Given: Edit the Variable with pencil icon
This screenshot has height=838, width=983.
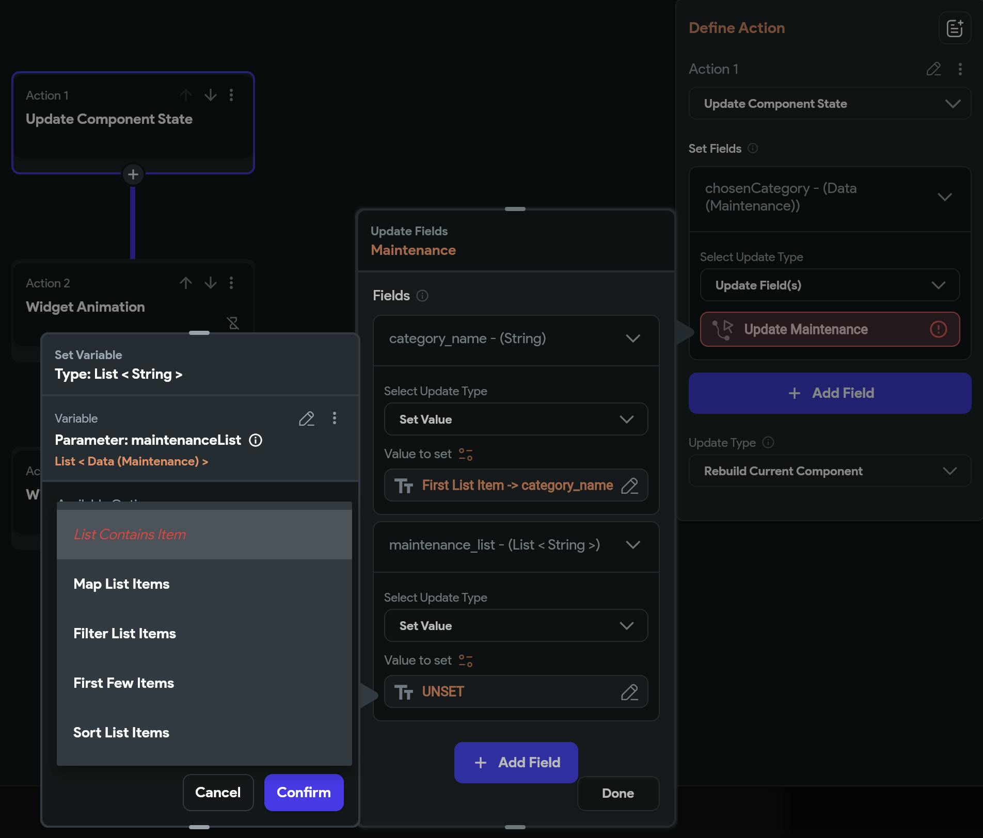Looking at the screenshot, I should 306,418.
